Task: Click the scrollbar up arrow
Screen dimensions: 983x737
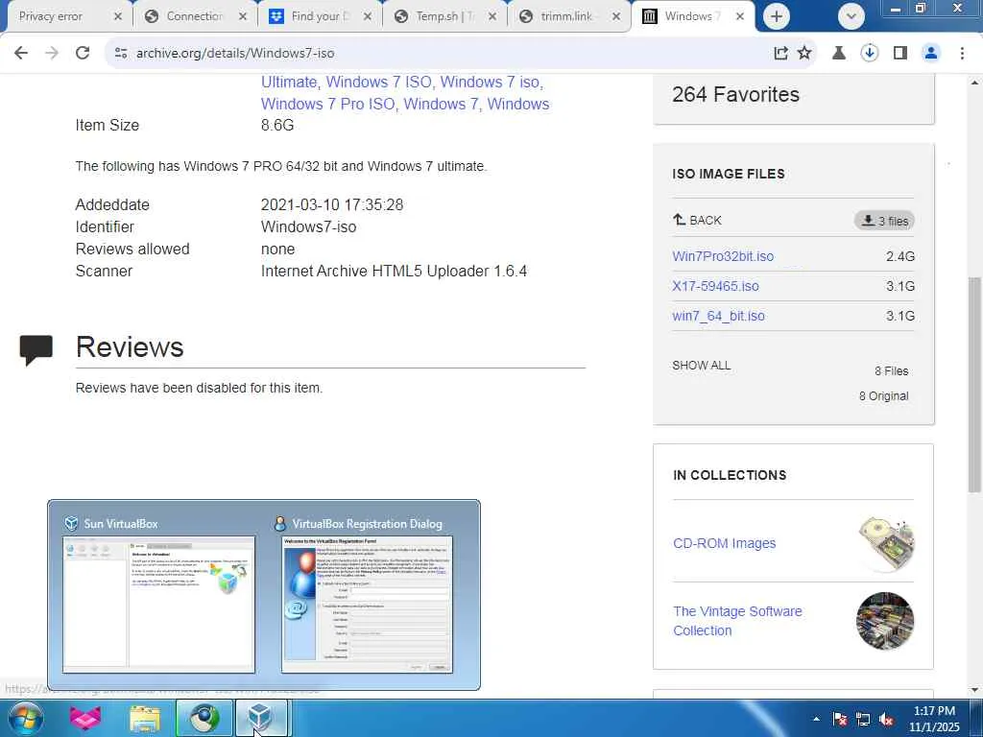Action: coord(974,83)
